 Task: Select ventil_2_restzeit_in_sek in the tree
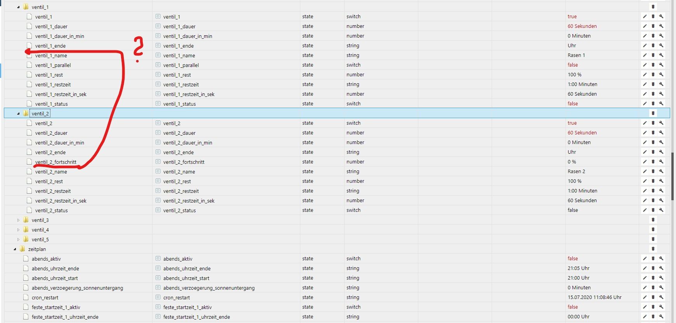click(x=61, y=201)
